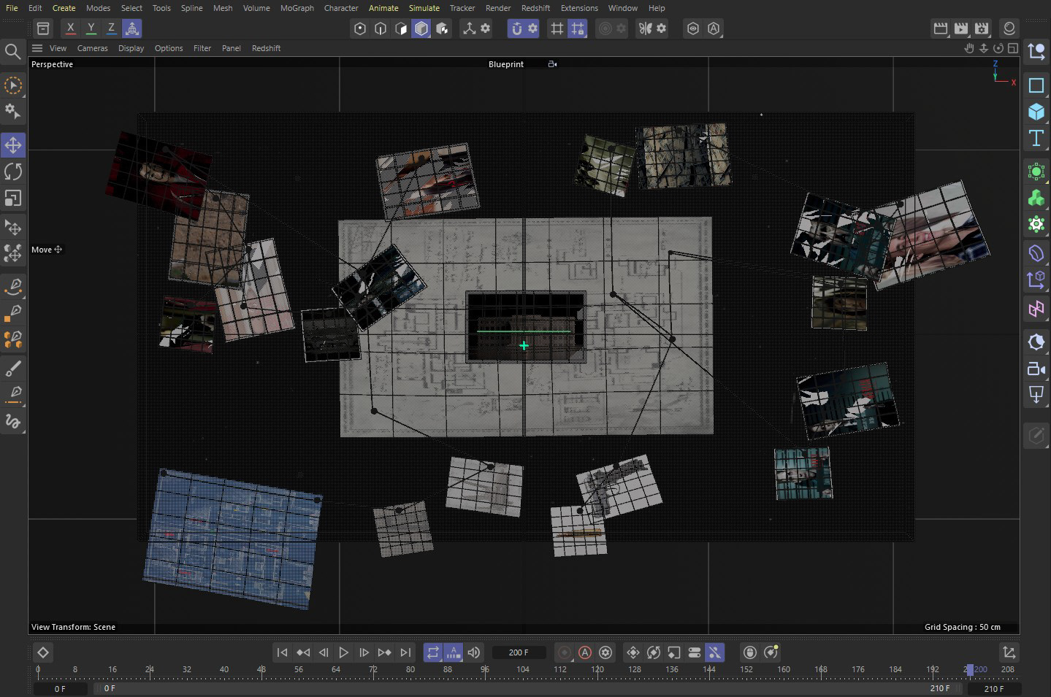Open the MoGraph menu
The height and width of the screenshot is (697, 1051).
coord(297,8)
